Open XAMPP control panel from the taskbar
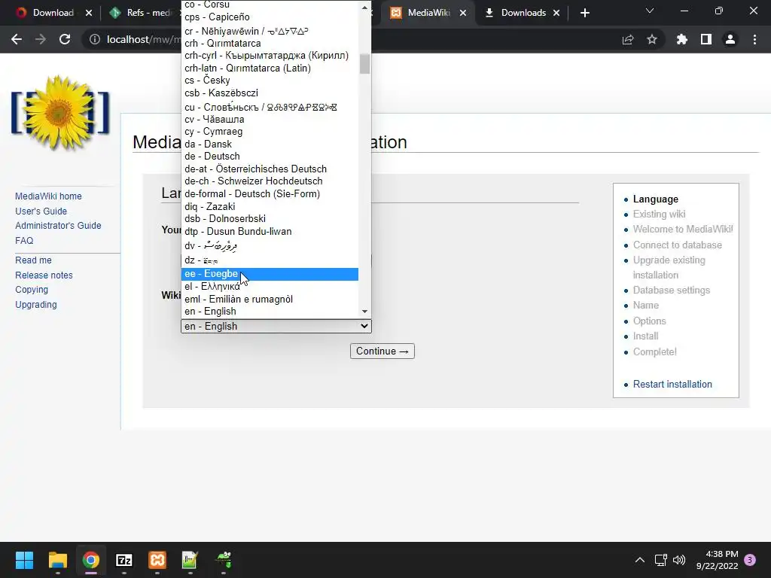771x578 pixels. coord(157,560)
